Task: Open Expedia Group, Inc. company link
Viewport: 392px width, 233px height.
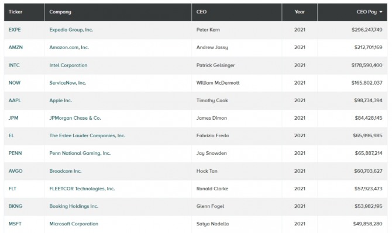Action: (71, 30)
